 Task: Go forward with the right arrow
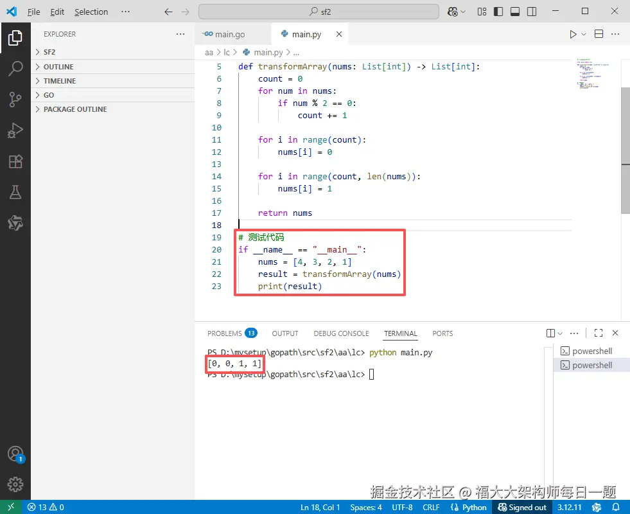185,12
